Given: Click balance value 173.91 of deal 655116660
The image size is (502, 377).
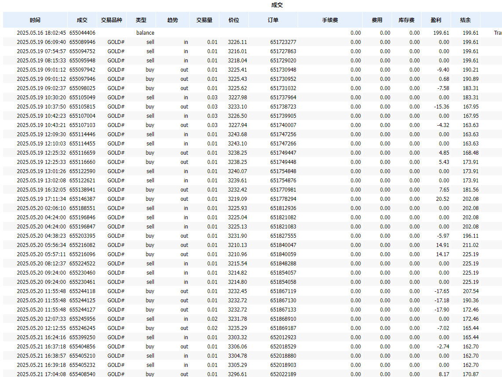Looking at the screenshot, I should coord(470,162).
